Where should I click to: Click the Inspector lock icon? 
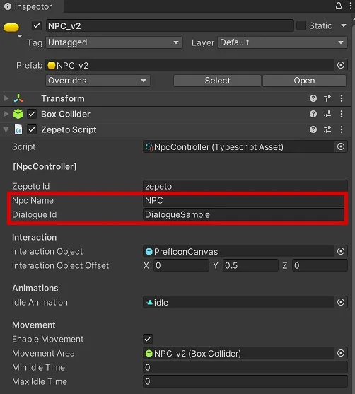click(339, 6)
